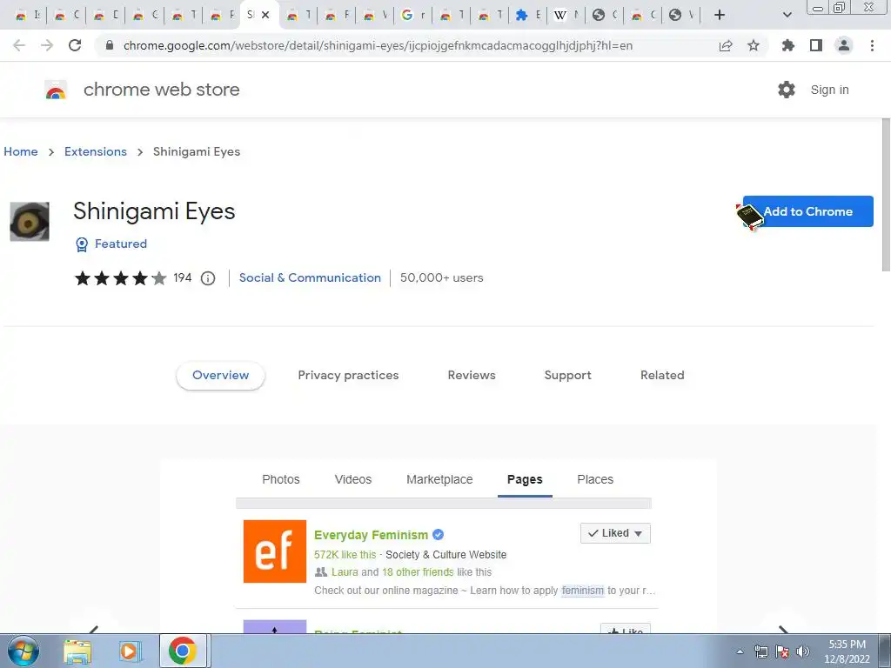Click Marketplace in preview image
Viewport: 891px width, 668px height.
(x=439, y=479)
